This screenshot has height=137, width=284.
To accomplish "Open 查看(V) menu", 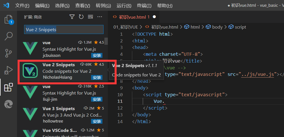I will click(83, 6).
